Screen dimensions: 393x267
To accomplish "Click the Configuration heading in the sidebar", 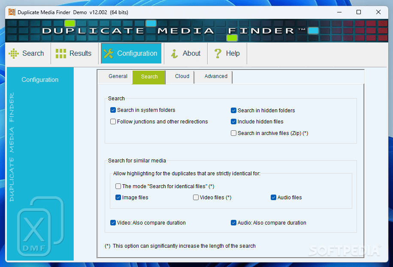I will (x=40, y=80).
